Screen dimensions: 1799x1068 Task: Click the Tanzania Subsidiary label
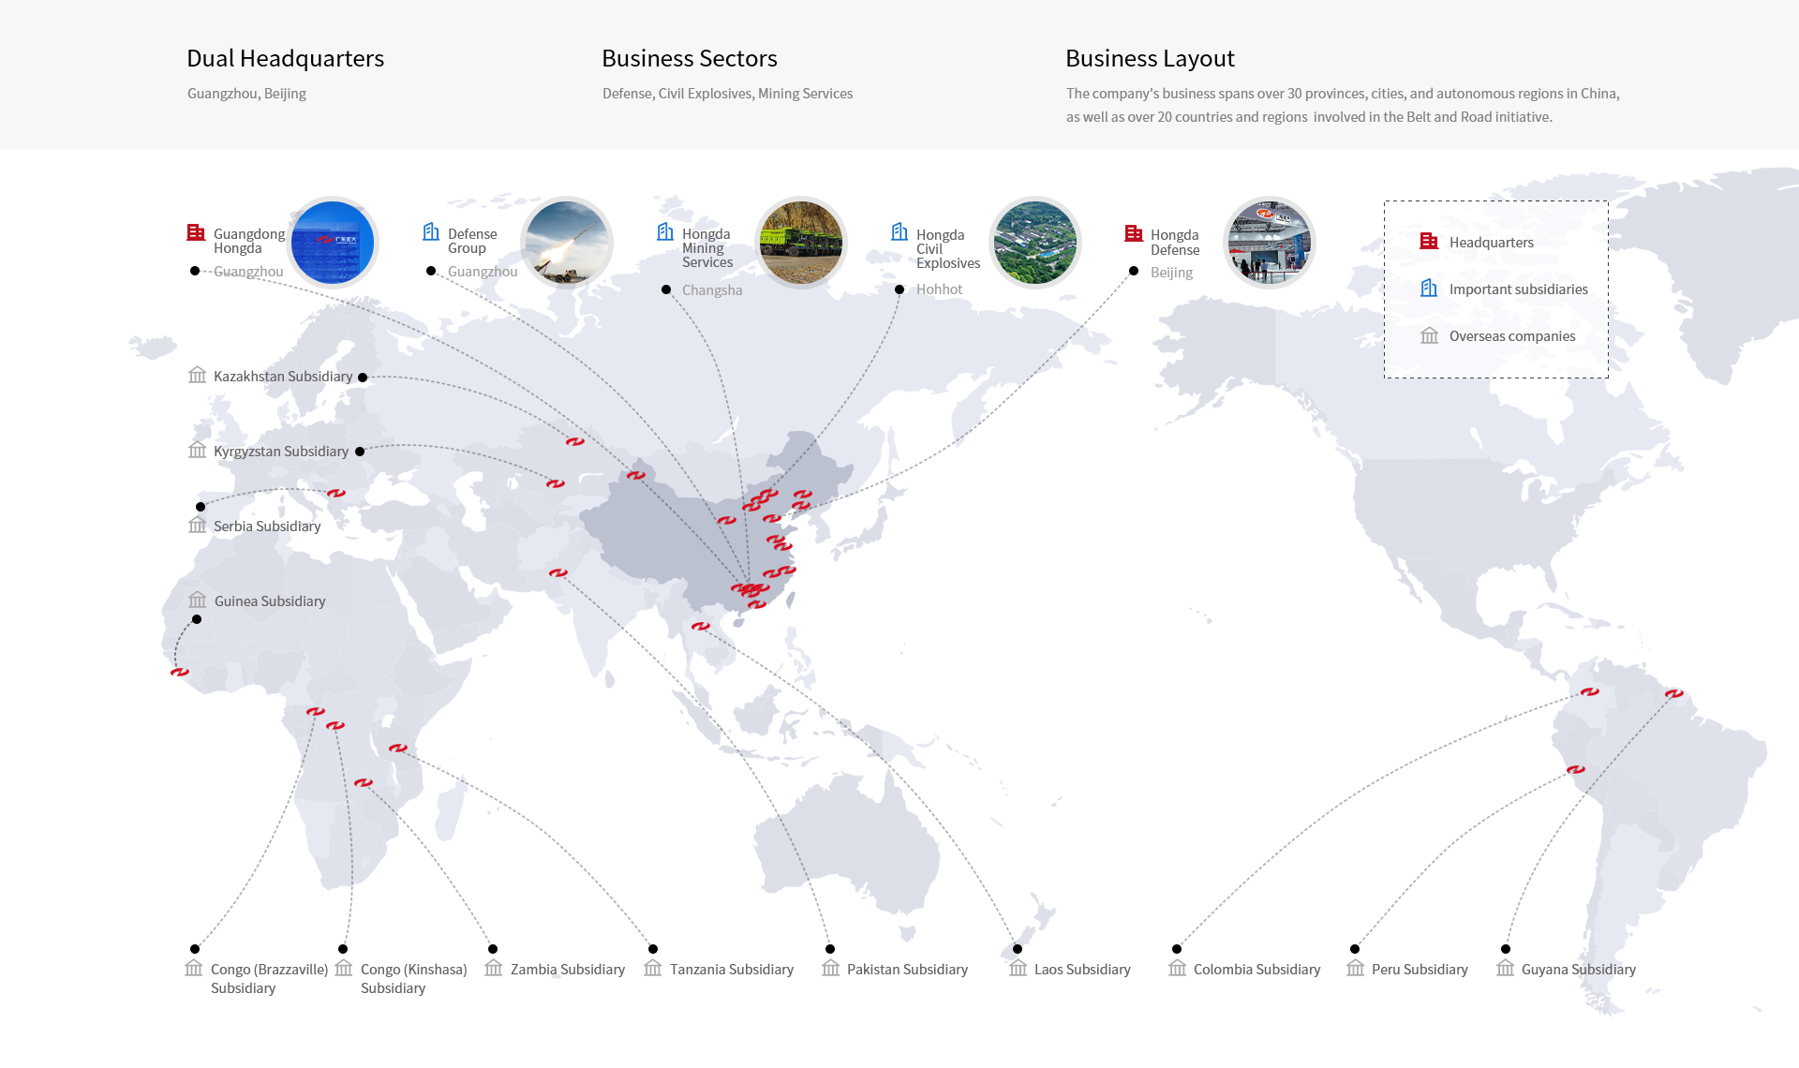point(731,970)
